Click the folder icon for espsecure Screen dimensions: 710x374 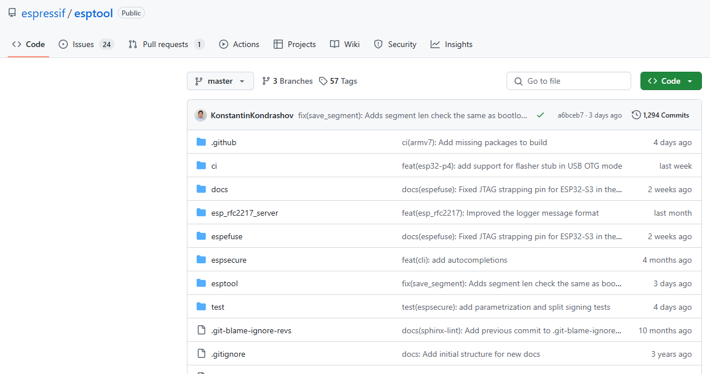click(x=201, y=260)
